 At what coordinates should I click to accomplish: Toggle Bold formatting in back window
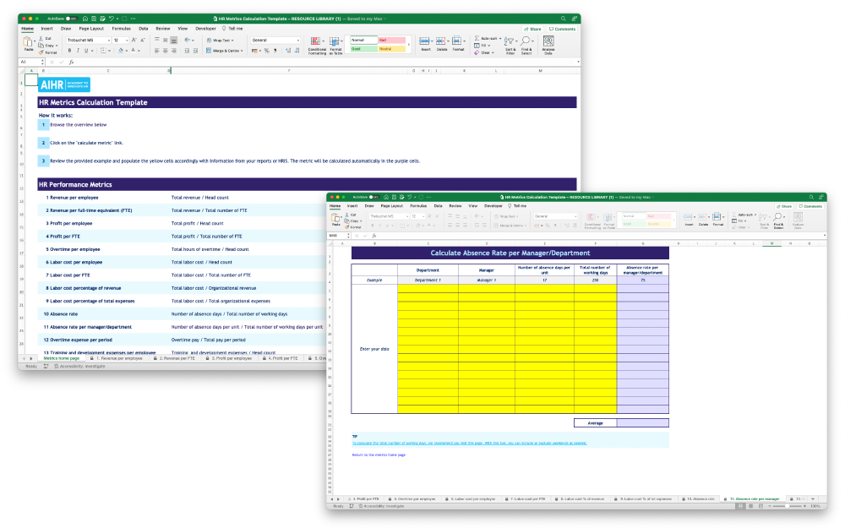[70, 51]
